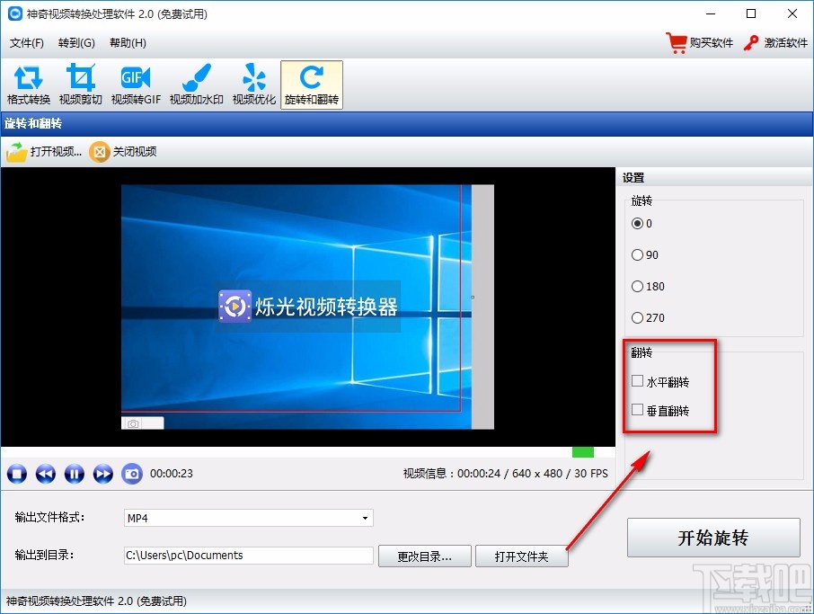The image size is (814, 614).
Task: Enable 水平翻转 horizontal flip checkbox
Action: point(638,381)
